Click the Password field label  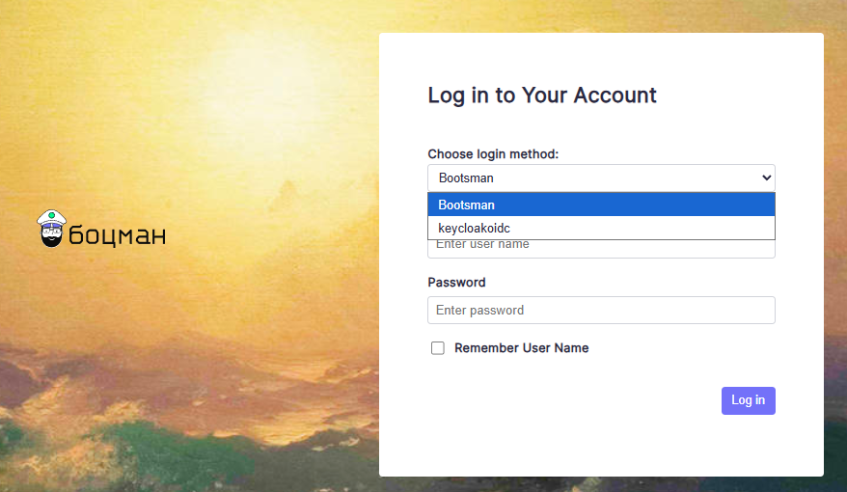456,283
